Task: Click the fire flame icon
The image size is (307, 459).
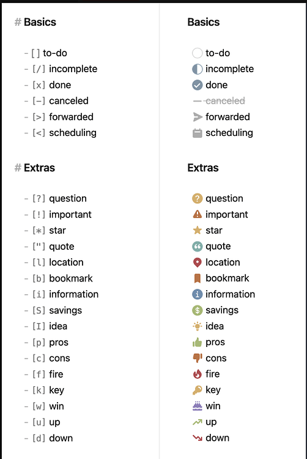Action: (197, 374)
